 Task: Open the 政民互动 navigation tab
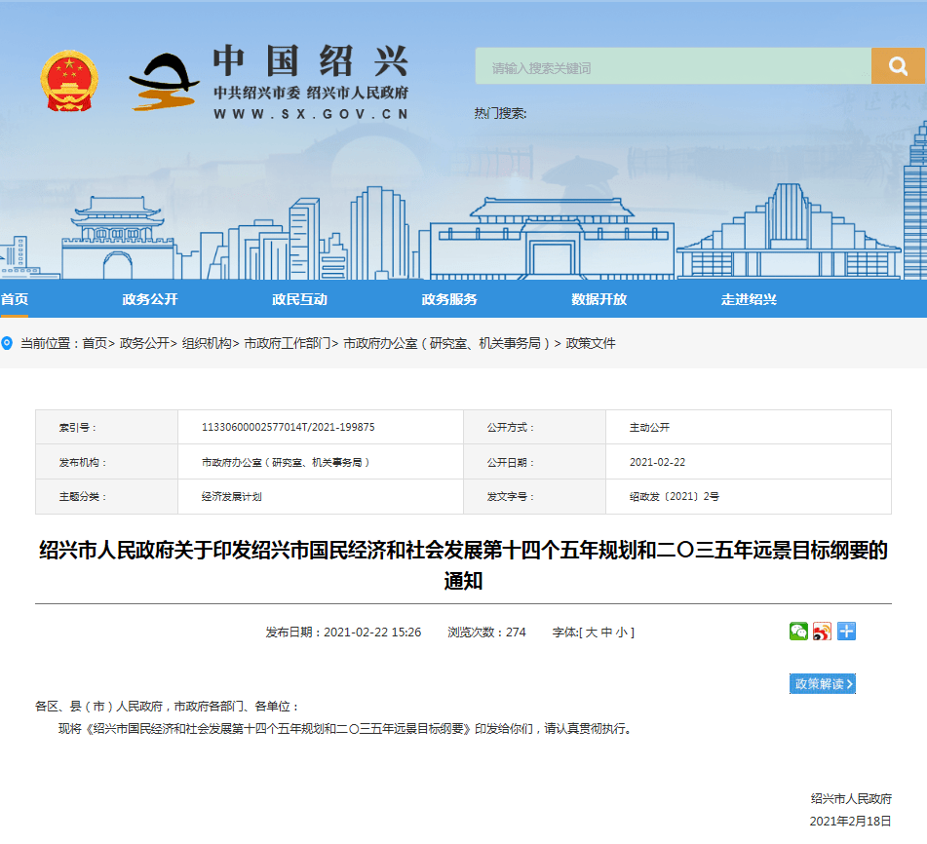(299, 299)
